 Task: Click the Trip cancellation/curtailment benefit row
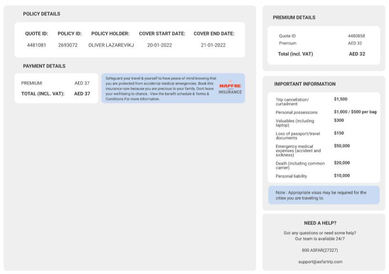(324, 101)
